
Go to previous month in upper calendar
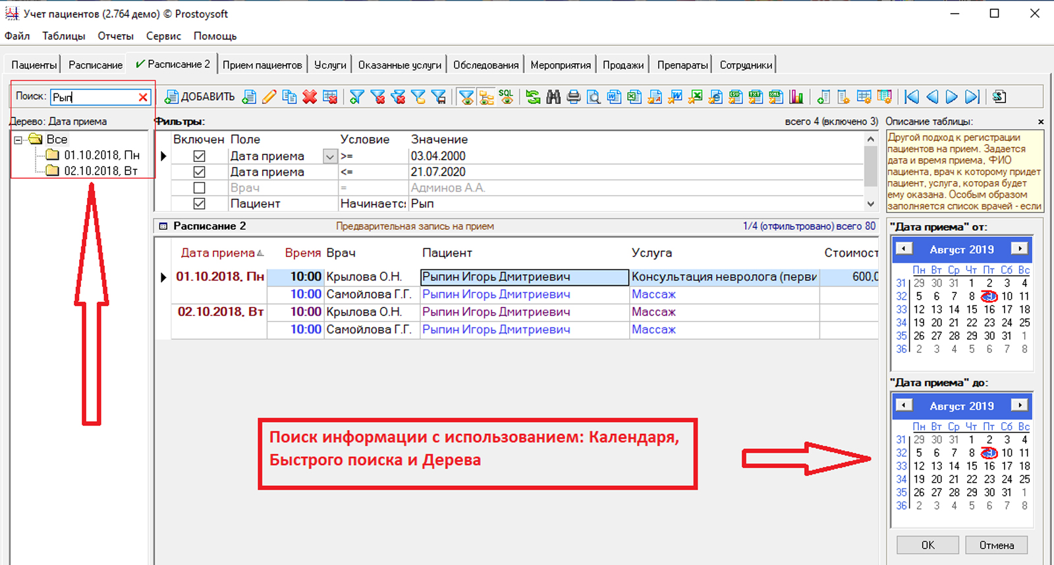(904, 249)
